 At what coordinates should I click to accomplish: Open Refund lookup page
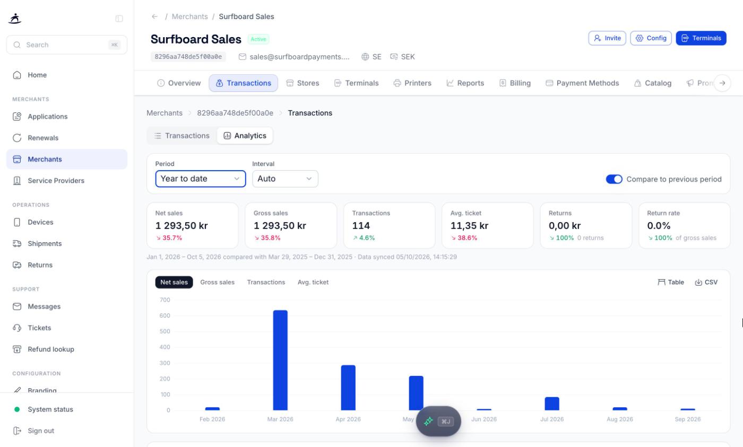(67, 349)
